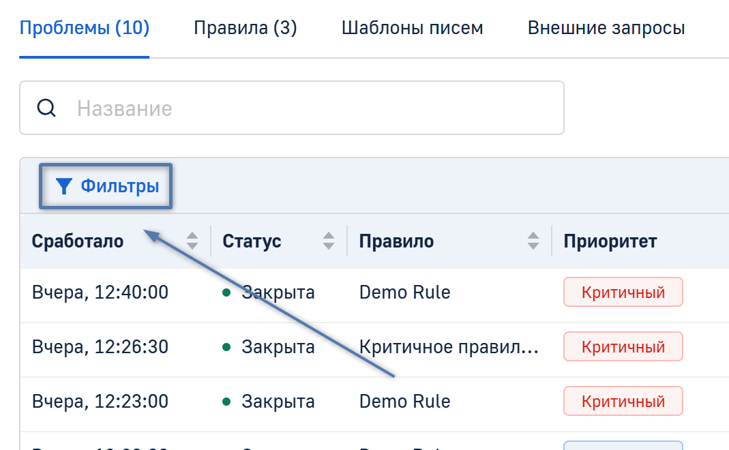
Task: Click the green status dot for 12:26:30 row
Action: click(x=226, y=347)
